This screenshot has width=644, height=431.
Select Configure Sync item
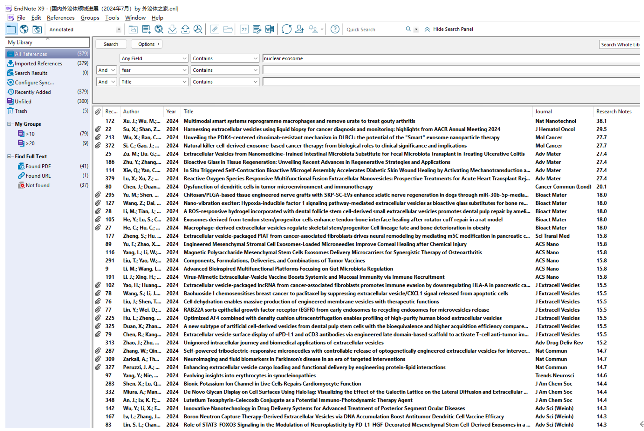pyautogui.click(x=48, y=83)
